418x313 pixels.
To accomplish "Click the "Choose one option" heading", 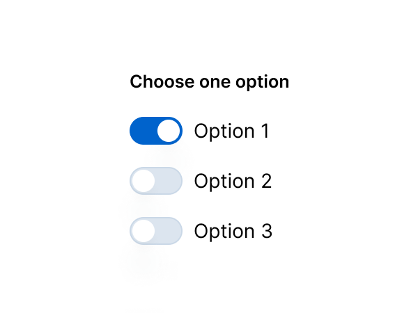I will [209, 82].
